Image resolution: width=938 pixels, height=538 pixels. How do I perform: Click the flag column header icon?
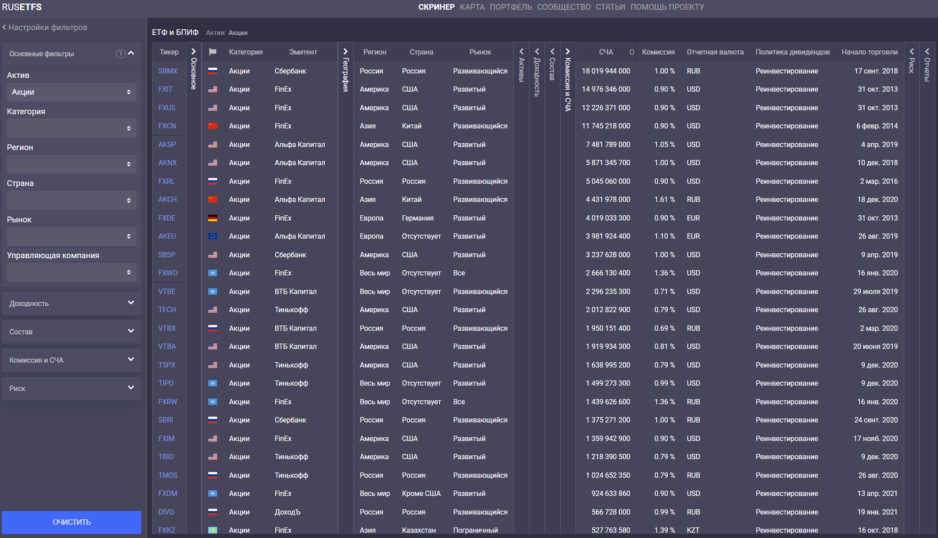tap(213, 52)
